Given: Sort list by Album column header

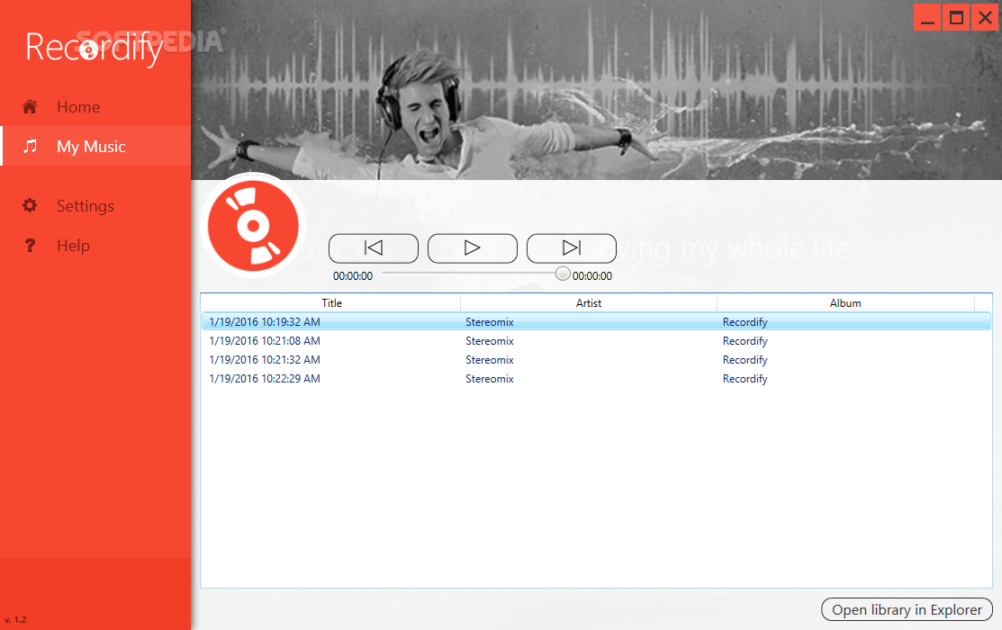Looking at the screenshot, I should pos(845,303).
